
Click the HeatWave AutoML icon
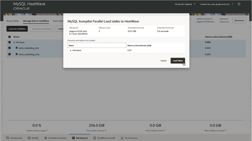[94, 138]
